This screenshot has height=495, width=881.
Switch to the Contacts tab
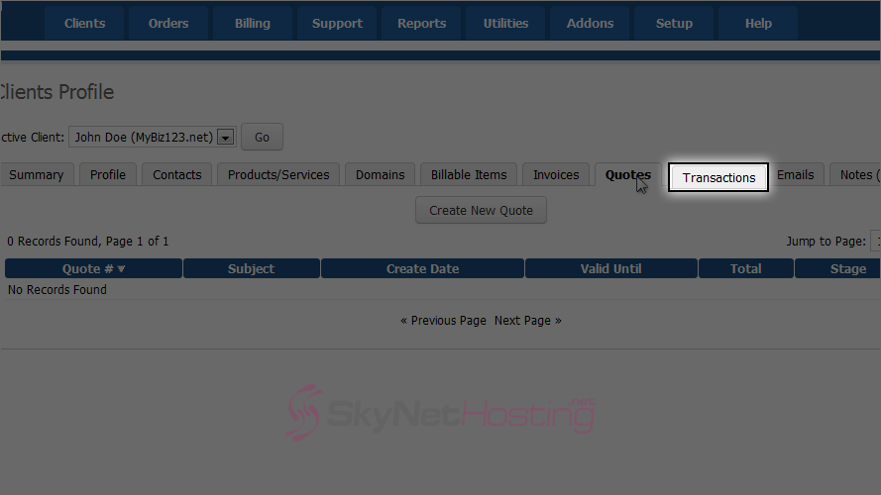click(177, 174)
